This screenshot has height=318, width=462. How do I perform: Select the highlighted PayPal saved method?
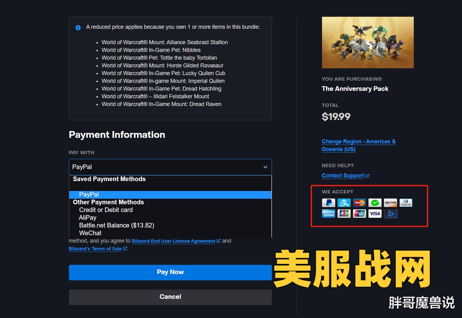click(170, 194)
